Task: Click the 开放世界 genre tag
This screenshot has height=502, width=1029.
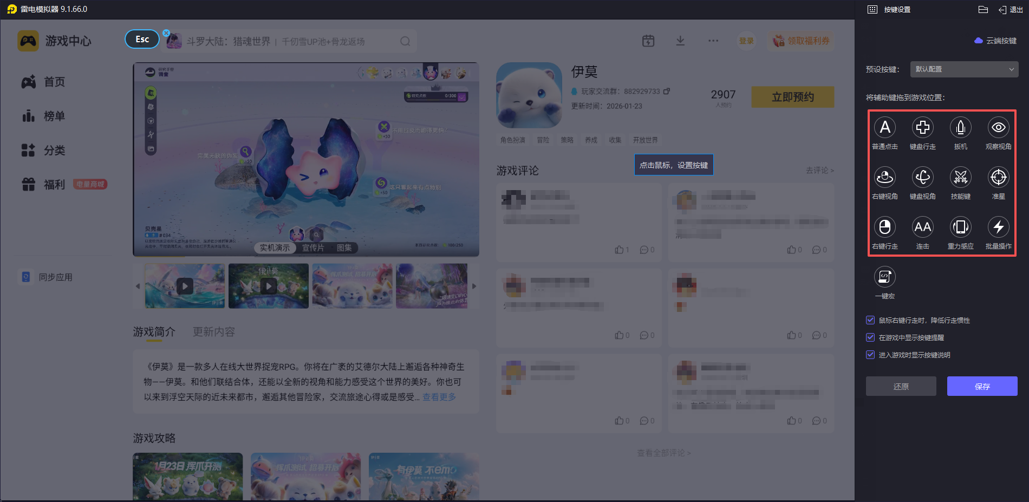Action: click(646, 140)
